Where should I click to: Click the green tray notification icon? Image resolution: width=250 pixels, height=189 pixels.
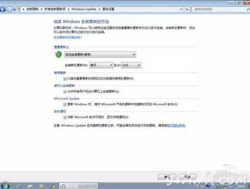[219, 186]
